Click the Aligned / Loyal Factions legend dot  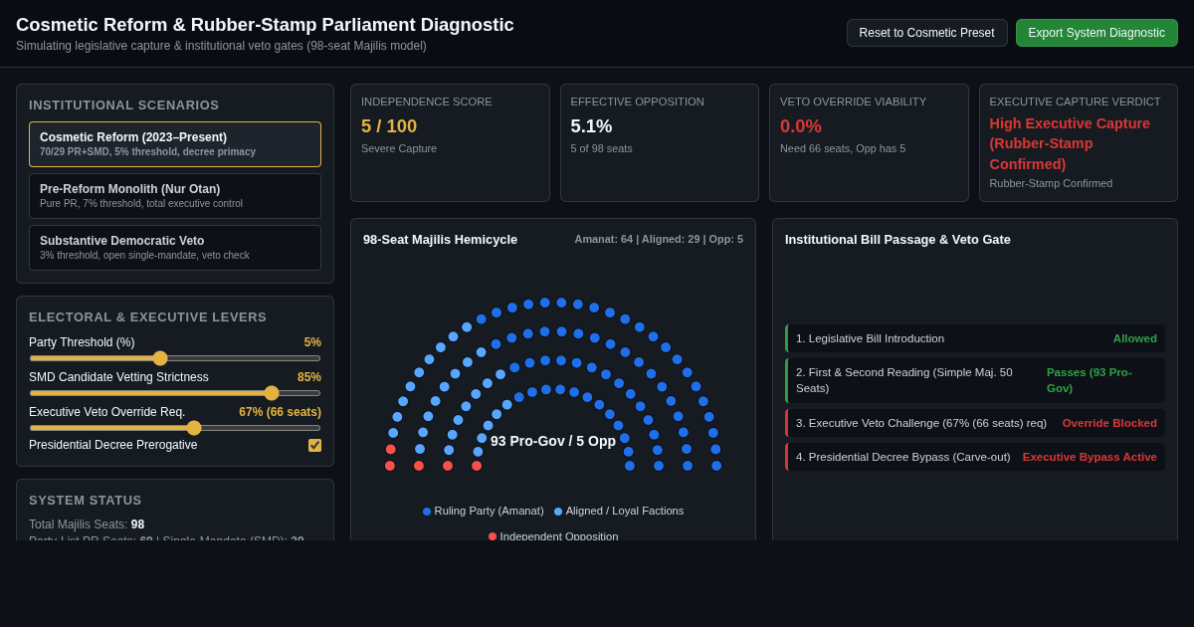click(x=558, y=512)
